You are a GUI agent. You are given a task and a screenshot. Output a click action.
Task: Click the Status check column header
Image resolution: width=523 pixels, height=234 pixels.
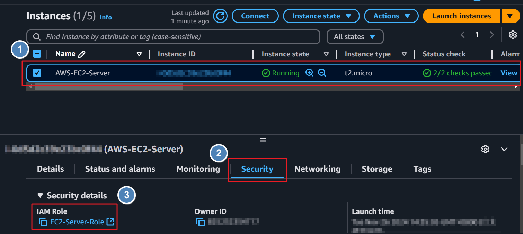pos(444,54)
